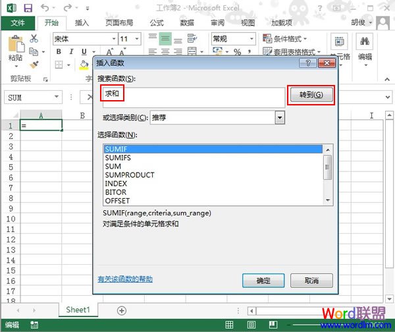This screenshot has width=395, height=332.
Task: Click the center text icon
Action: [x=165, y=52]
